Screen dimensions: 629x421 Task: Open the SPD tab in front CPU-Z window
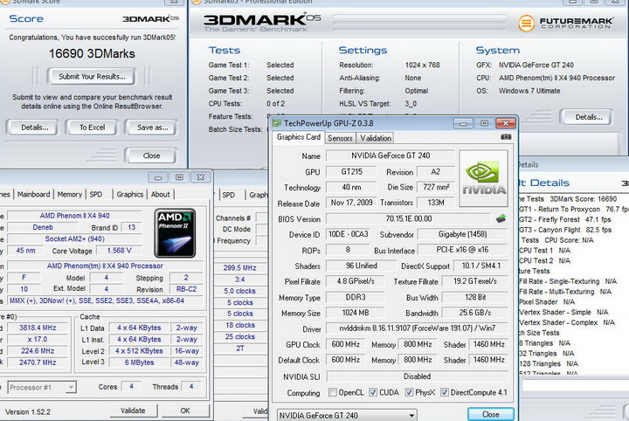(x=96, y=194)
